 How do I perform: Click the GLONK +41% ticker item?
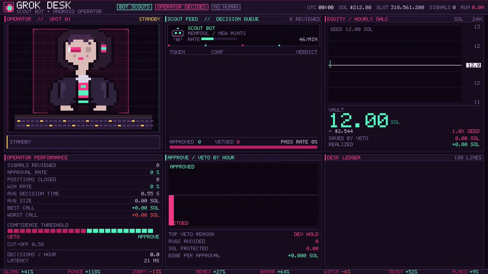[18, 272]
